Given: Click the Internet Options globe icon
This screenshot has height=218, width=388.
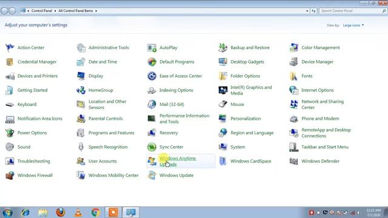Looking at the screenshot, I should [293, 90].
